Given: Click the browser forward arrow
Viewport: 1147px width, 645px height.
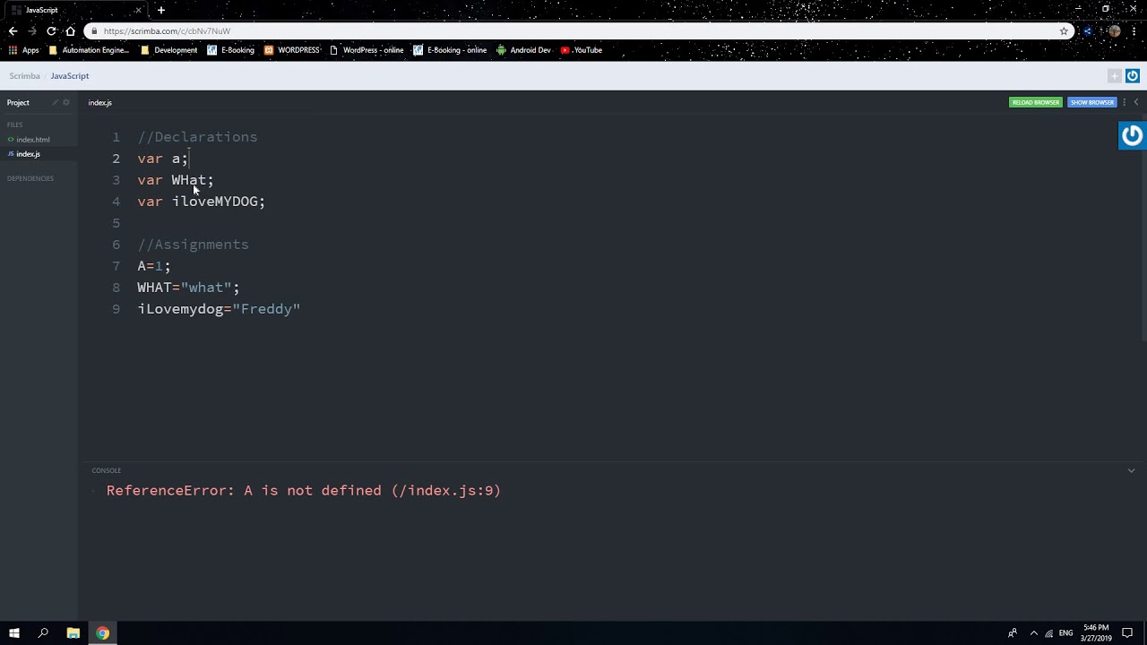Looking at the screenshot, I should [x=32, y=30].
